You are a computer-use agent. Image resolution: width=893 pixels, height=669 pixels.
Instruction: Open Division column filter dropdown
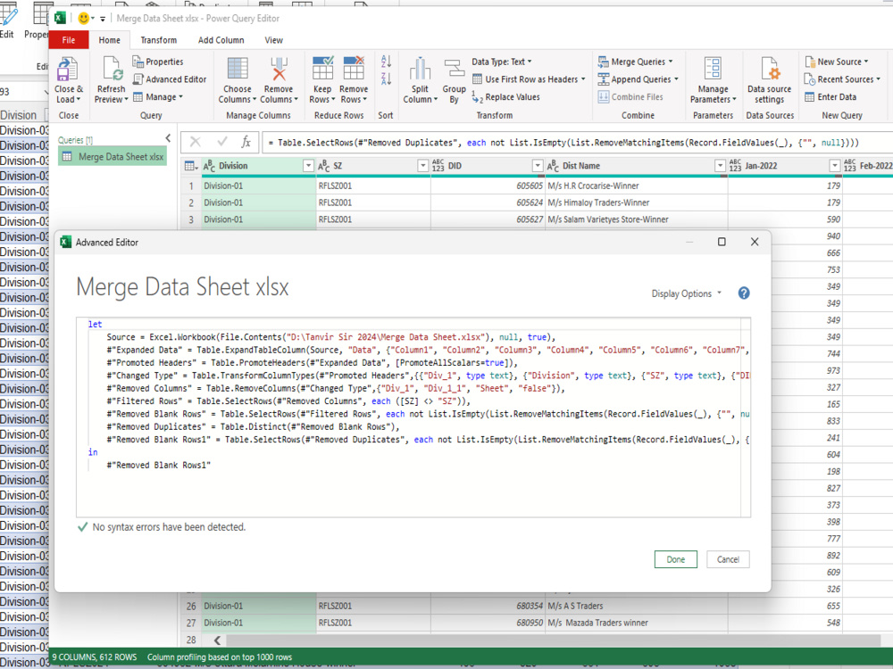pyautogui.click(x=308, y=166)
